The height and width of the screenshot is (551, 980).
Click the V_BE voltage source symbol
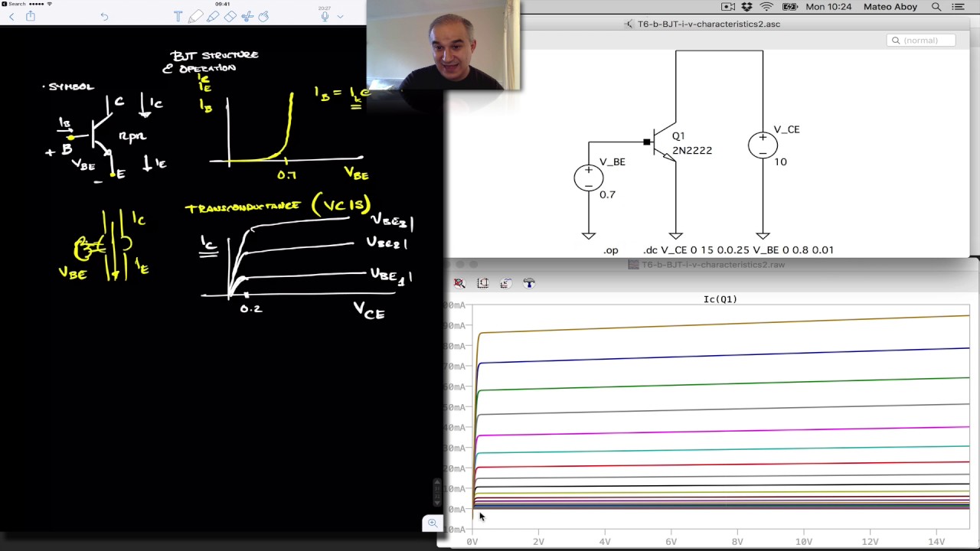pos(588,178)
